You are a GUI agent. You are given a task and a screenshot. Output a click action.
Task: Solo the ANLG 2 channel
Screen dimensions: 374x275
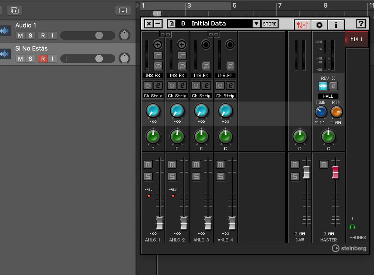172,176
